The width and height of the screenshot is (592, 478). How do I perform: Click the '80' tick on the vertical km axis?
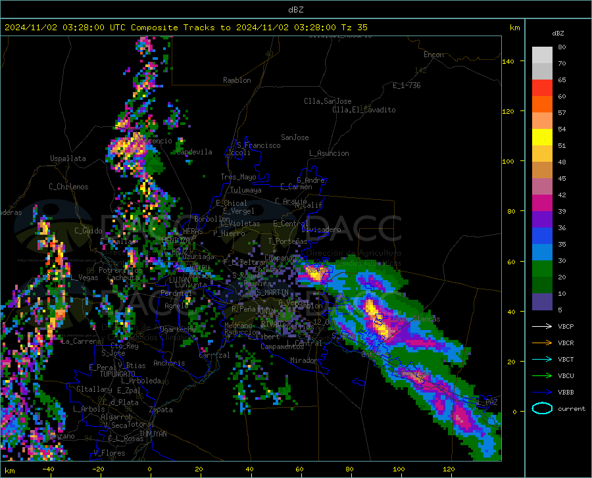click(511, 211)
